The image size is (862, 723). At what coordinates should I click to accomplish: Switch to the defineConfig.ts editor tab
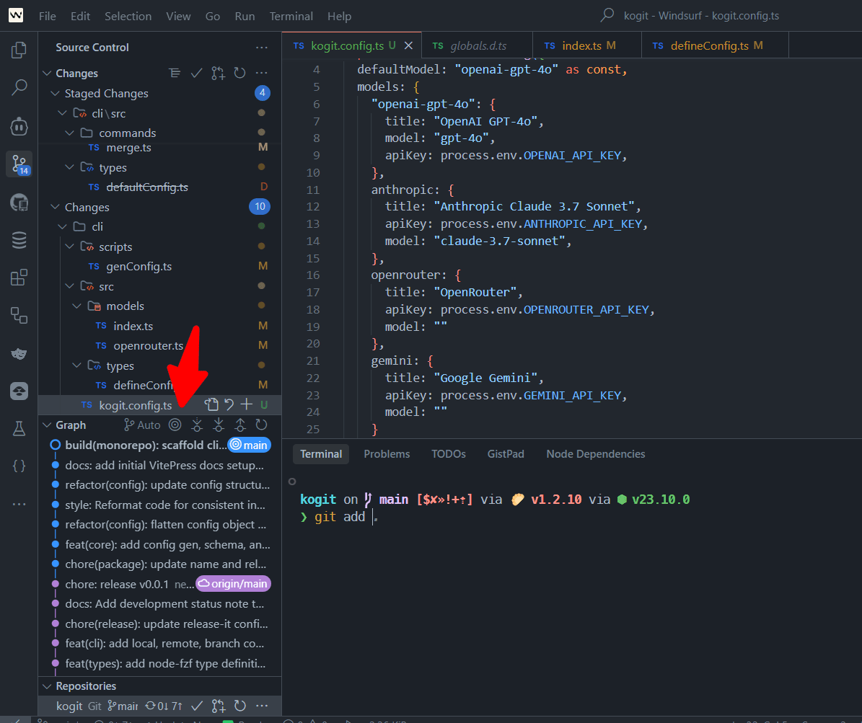click(x=715, y=45)
